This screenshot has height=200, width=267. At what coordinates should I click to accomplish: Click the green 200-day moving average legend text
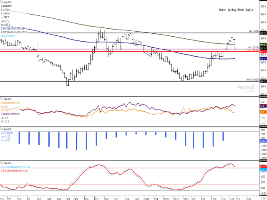coord(15,32)
